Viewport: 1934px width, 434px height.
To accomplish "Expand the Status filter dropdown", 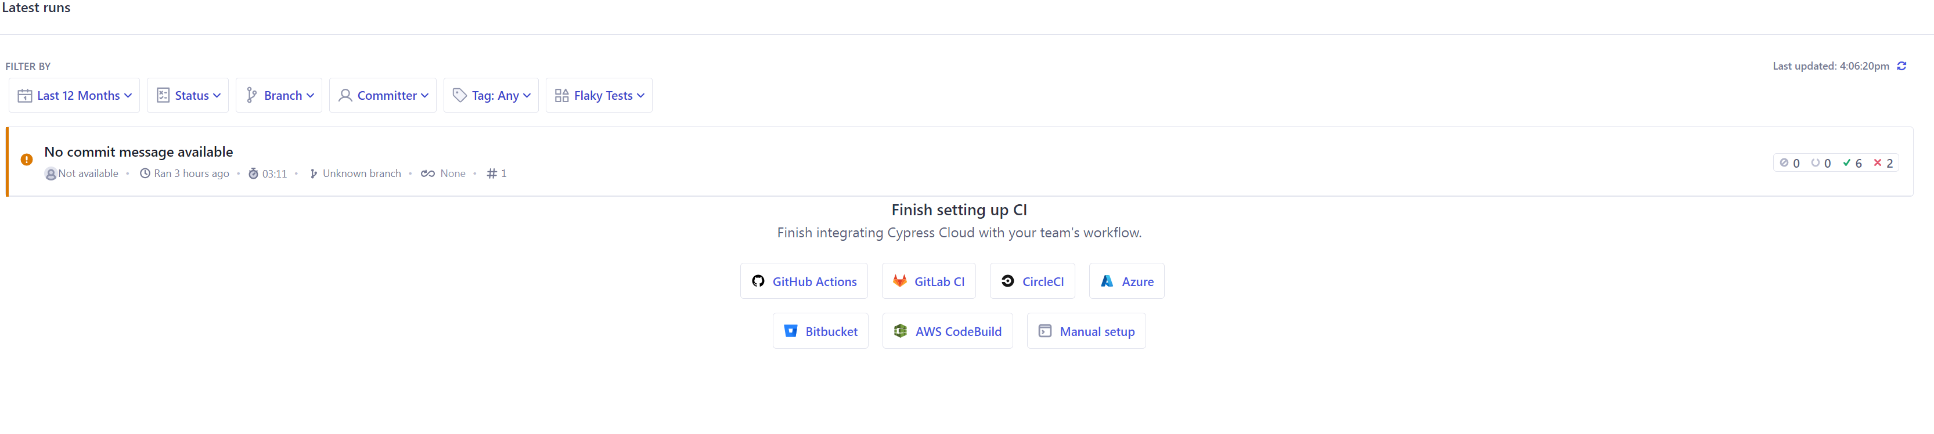I will [188, 95].
